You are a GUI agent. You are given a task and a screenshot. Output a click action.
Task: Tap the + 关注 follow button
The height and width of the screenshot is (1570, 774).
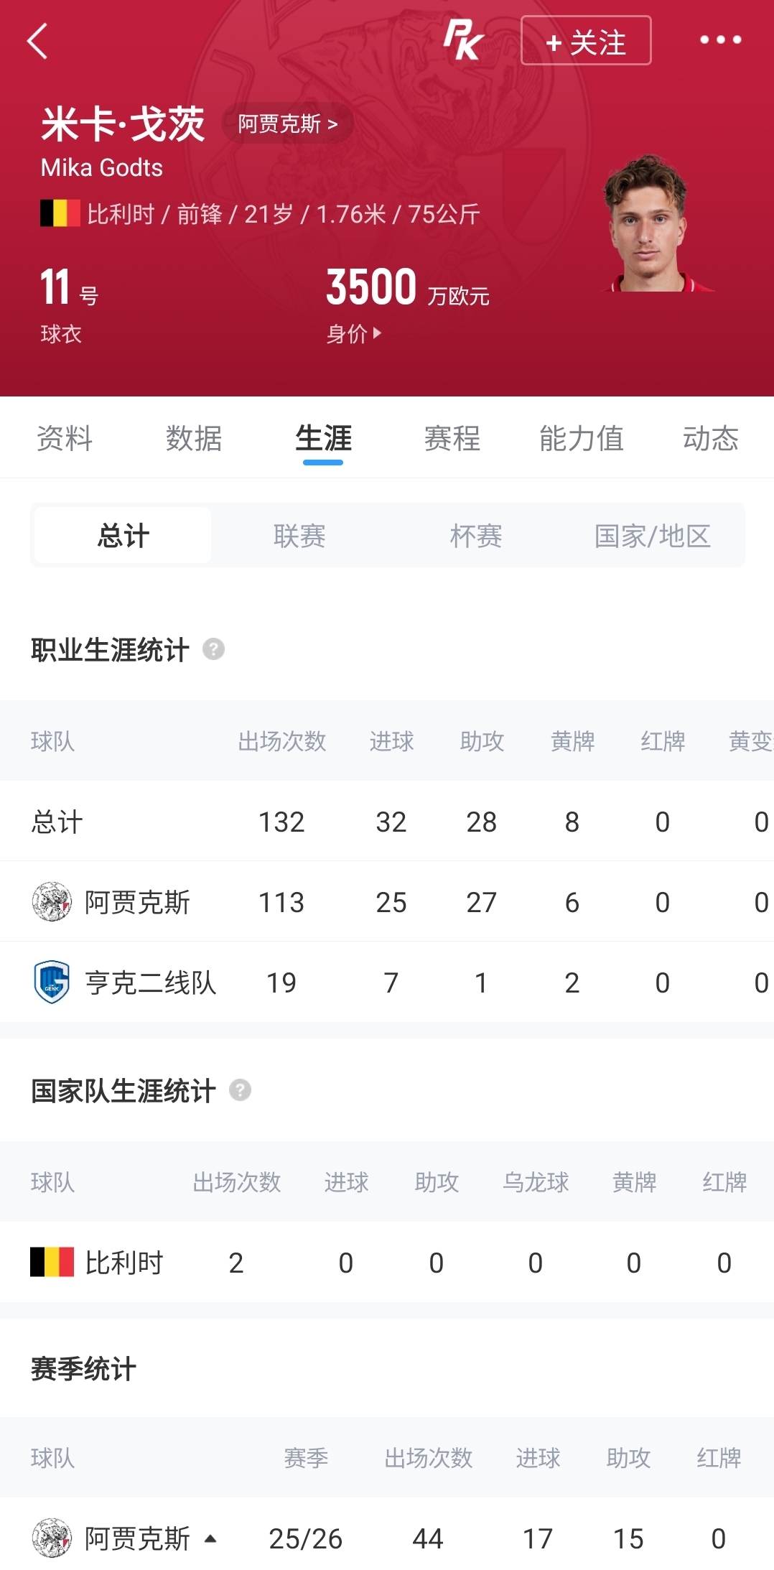[x=586, y=41]
